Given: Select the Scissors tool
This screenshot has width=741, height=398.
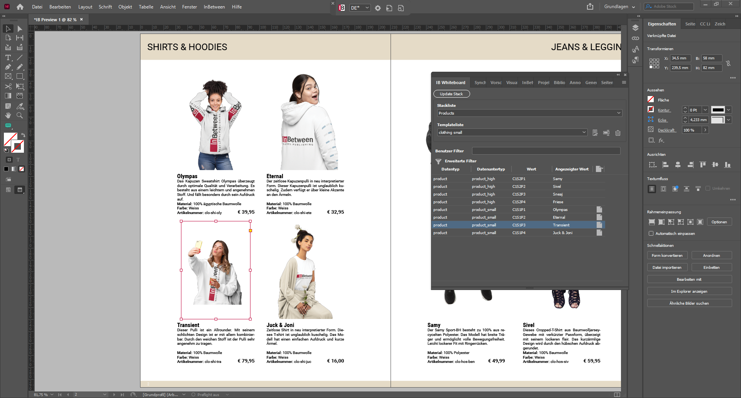Looking at the screenshot, I should click(7, 87).
